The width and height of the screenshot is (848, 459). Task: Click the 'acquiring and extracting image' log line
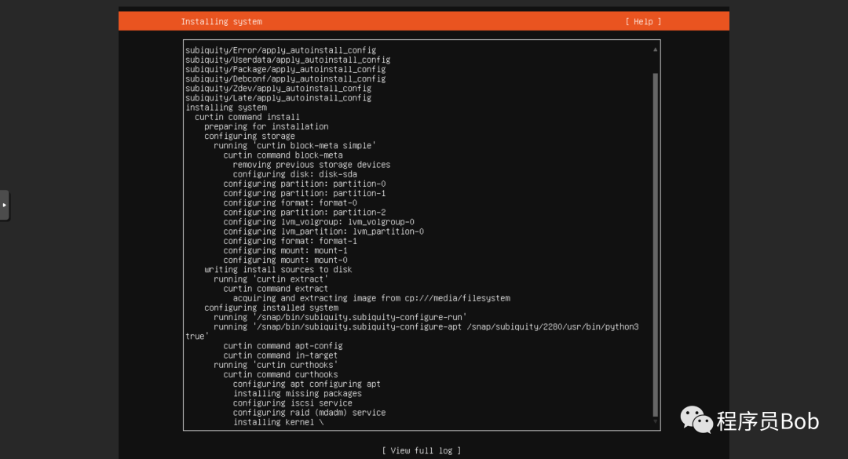(x=371, y=298)
